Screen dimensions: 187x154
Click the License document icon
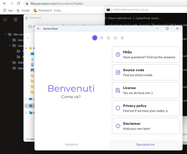pyautogui.click(x=118, y=90)
